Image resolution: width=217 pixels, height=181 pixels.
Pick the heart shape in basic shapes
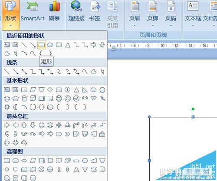(x=93, y=98)
